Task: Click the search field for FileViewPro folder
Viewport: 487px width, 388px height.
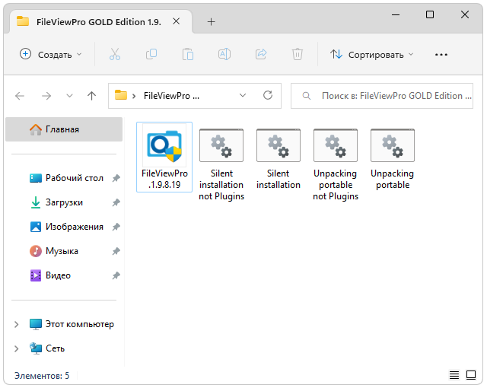Action: coord(384,96)
